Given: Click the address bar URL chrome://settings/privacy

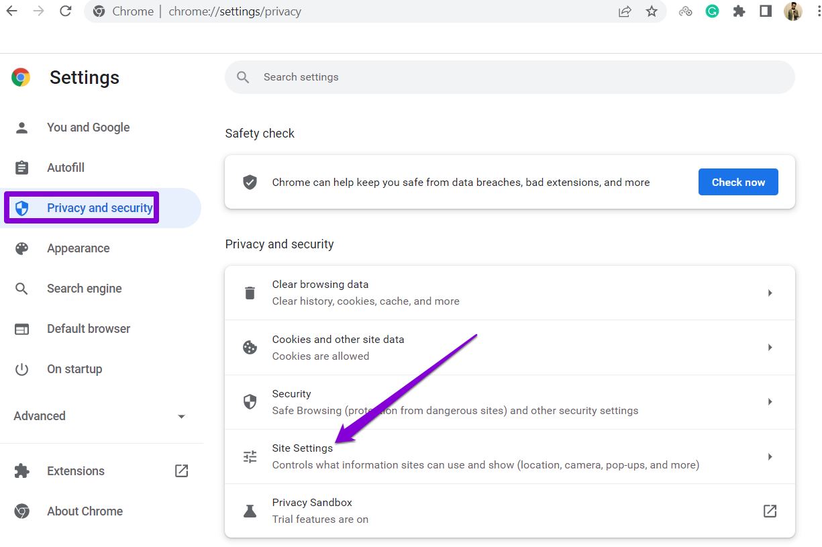Looking at the screenshot, I should pos(235,11).
